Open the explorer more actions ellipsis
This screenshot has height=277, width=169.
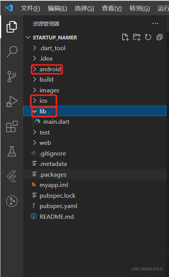click(155, 23)
